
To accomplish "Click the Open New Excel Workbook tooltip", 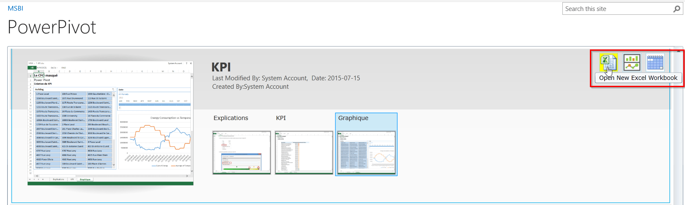I will click(638, 78).
